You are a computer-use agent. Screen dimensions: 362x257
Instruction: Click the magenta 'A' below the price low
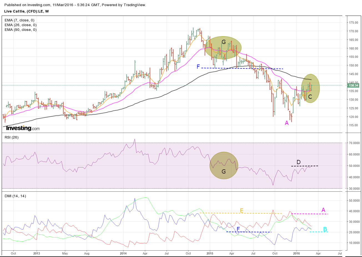point(287,123)
